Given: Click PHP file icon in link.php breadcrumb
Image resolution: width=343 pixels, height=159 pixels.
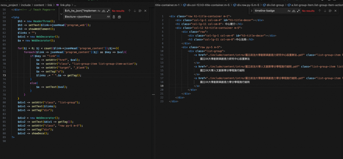Looking at the screenshot, I should pos(58,5).
